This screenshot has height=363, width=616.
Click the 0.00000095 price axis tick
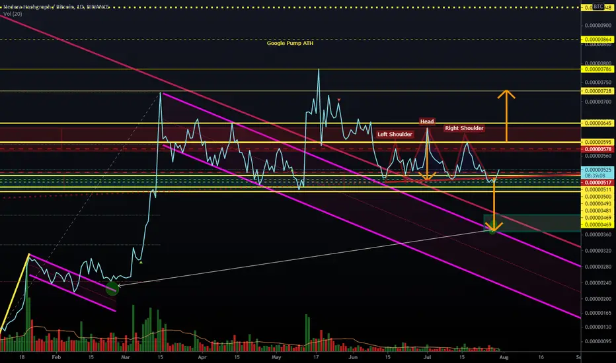[x=598, y=341]
